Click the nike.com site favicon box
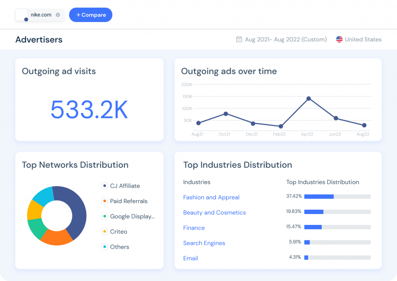 22,15
